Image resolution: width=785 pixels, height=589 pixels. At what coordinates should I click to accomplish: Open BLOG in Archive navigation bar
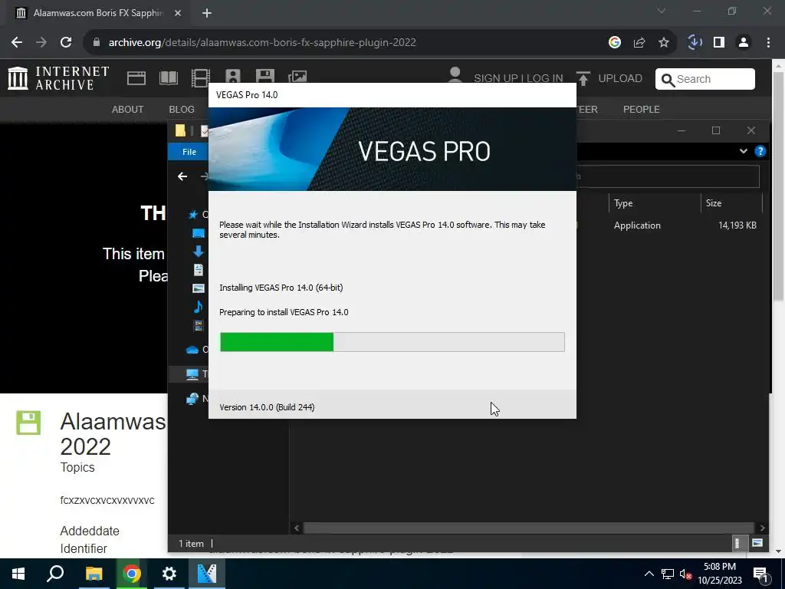tap(182, 109)
